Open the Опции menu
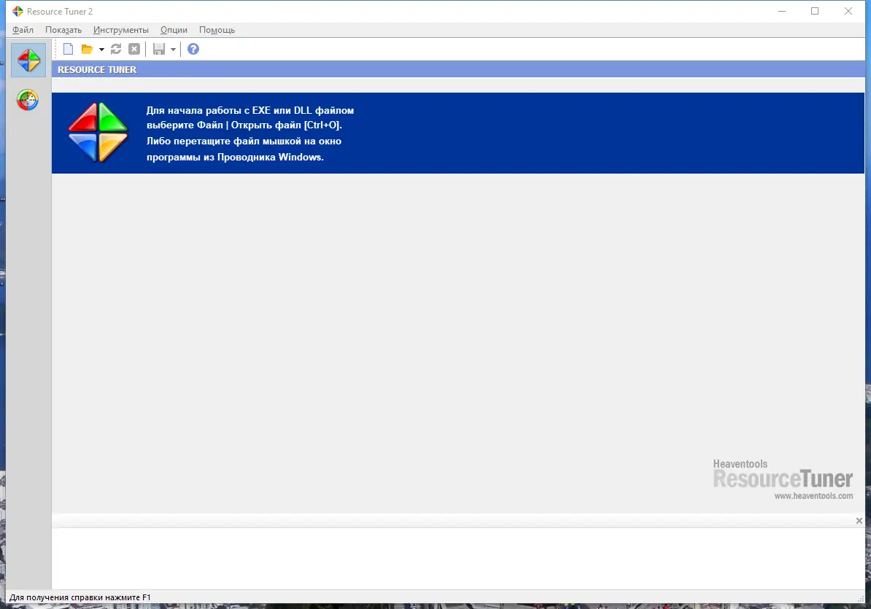 click(x=174, y=30)
